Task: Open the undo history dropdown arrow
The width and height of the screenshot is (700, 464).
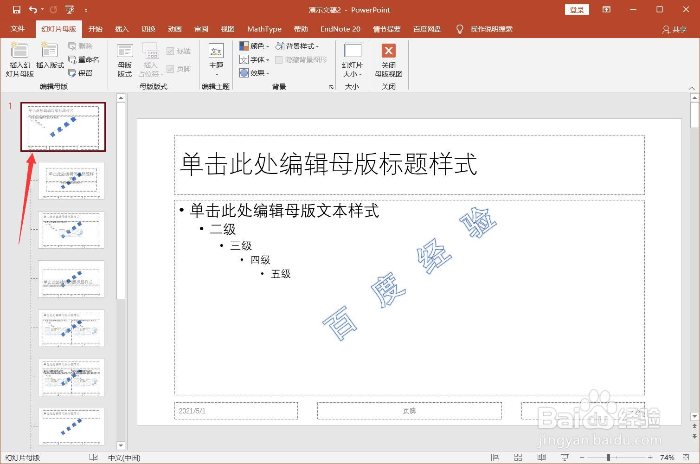Action: 42,10
